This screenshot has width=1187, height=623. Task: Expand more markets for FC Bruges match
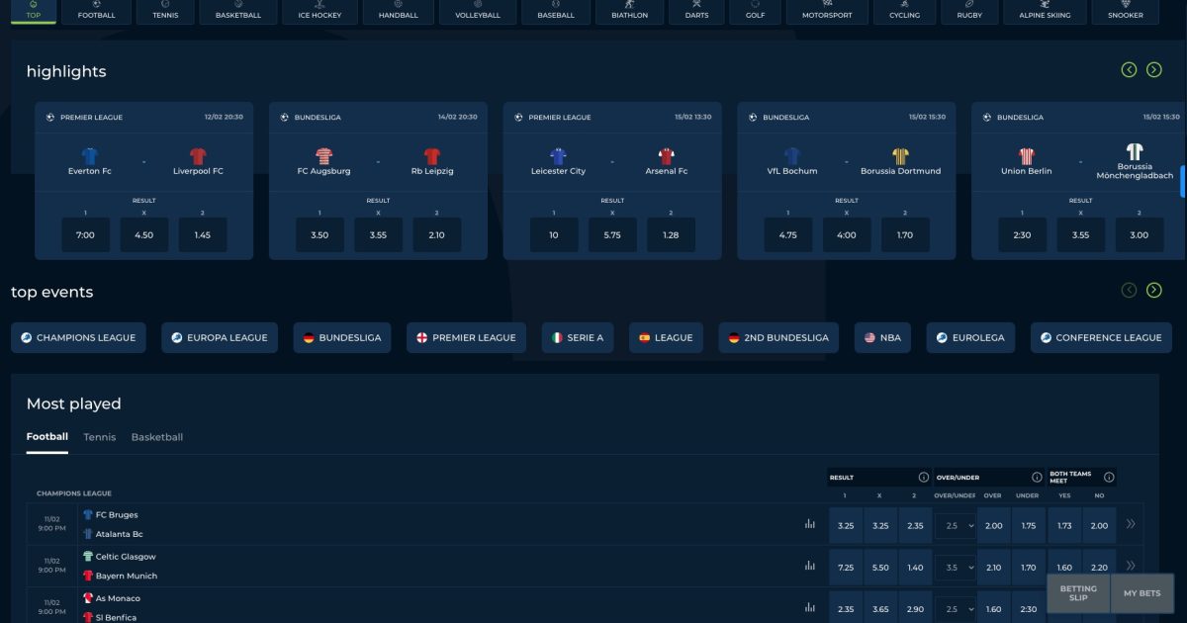pyautogui.click(x=1130, y=525)
